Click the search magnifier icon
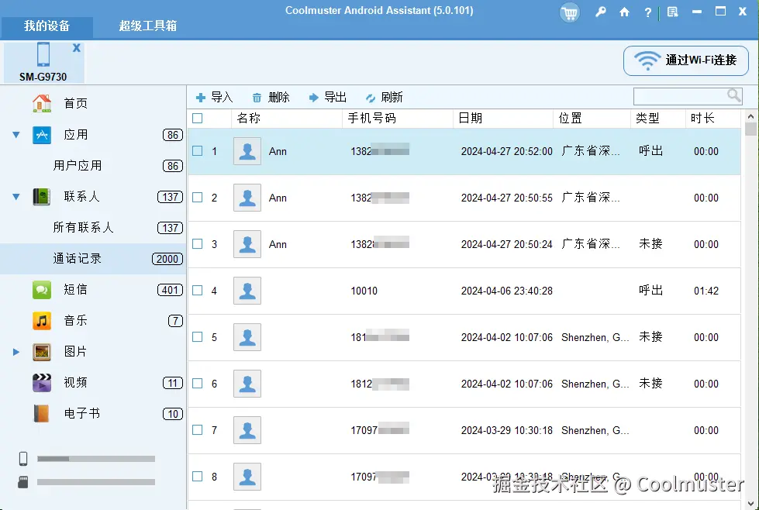Viewport: 759px width, 510px height. [x=734, y=95]
